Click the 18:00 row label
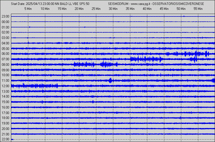 click(x=5, y=118)
